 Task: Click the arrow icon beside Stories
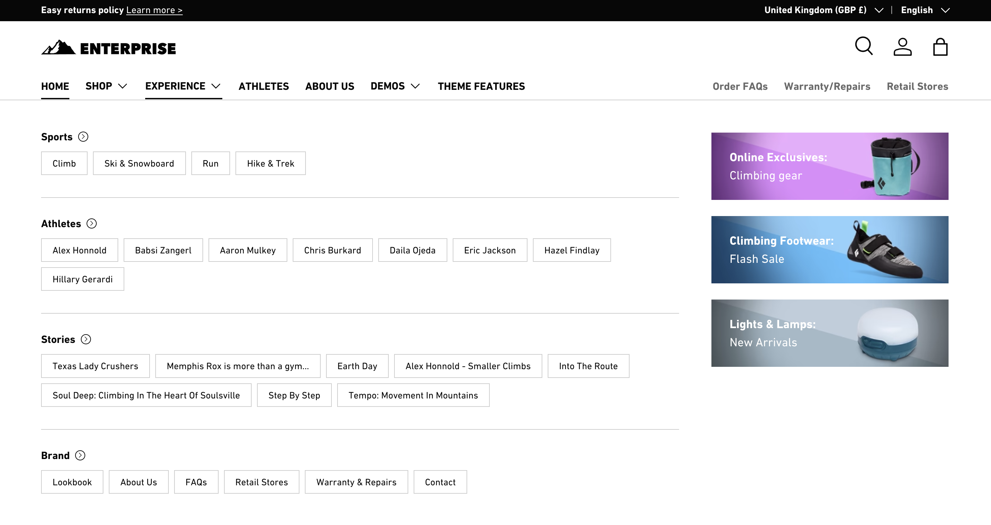(x=86, y=339)
